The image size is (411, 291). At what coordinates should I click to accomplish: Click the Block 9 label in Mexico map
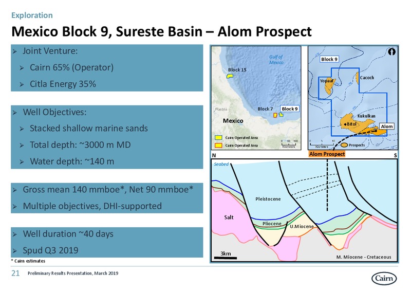point(290,108)
